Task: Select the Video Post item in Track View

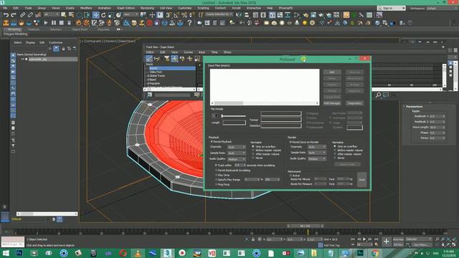Action: (156, 72)
